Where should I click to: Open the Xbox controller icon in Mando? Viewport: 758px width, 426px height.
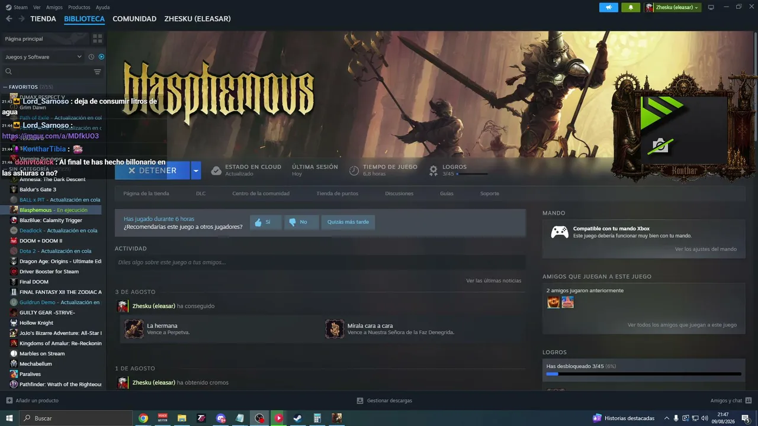click(560, 232)
